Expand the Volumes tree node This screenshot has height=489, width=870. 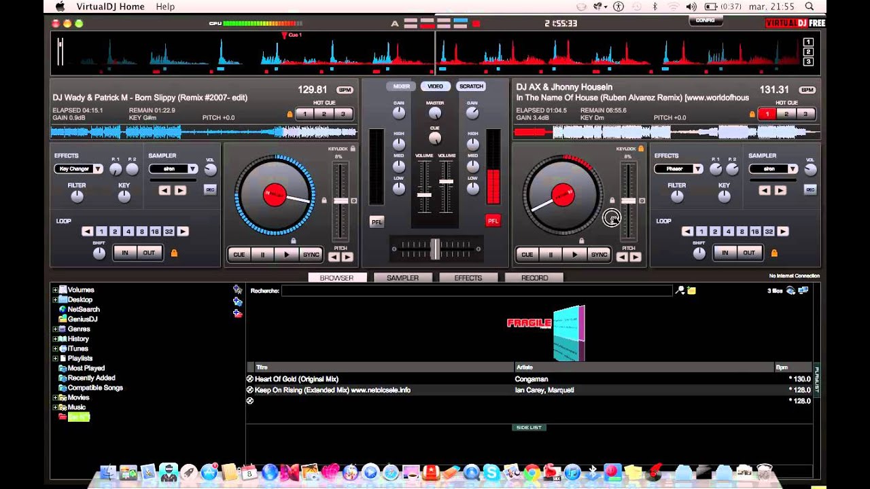[x=55, y=290]
